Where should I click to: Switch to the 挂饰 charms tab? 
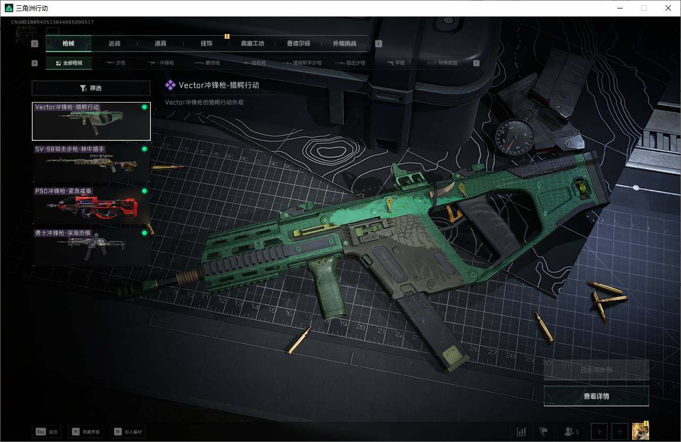(x=207, y=44)
